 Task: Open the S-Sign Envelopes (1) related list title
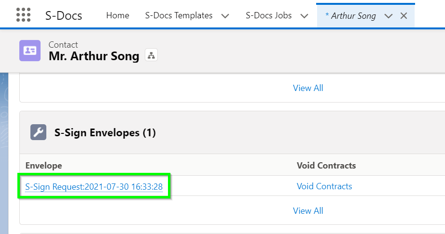point(105,133)
